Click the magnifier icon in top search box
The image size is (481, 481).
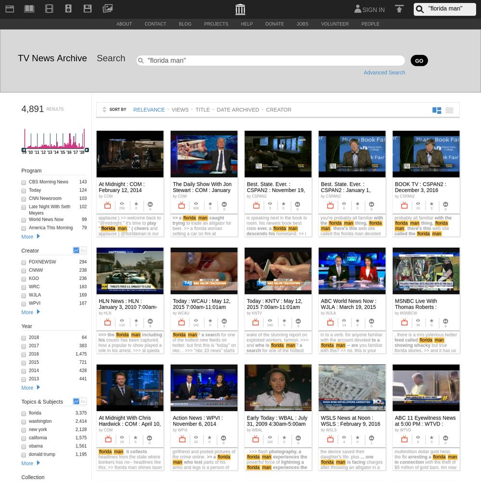click(419, 9)
